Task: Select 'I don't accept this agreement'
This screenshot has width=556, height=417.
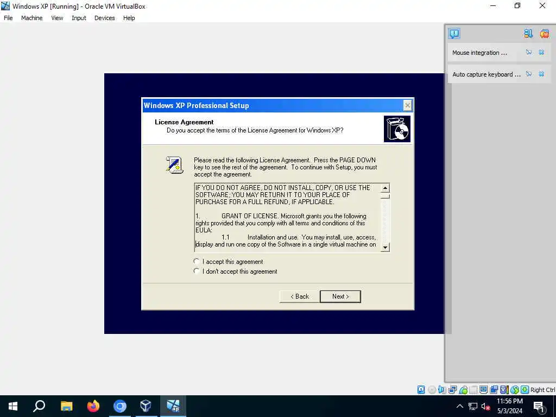Action: [236, 271]
